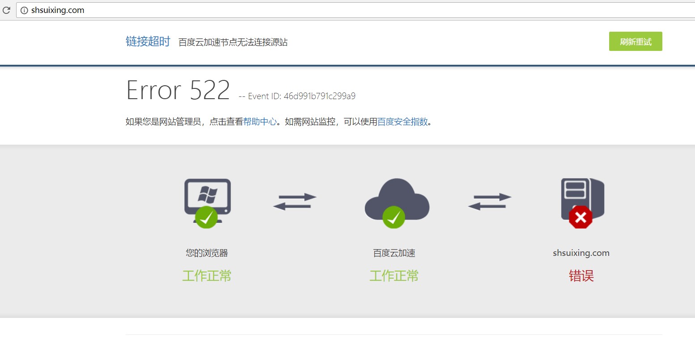The width and height of the screenshot is (695, 355).
Task: Click arrows between cloud and server
Action: point(490,202)
